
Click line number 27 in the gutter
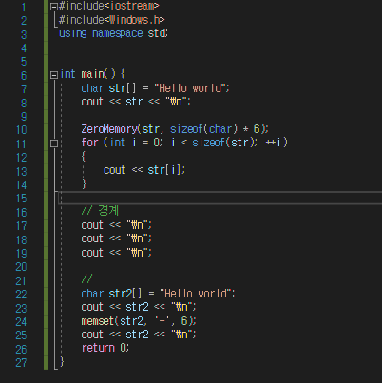click(22, 363)
